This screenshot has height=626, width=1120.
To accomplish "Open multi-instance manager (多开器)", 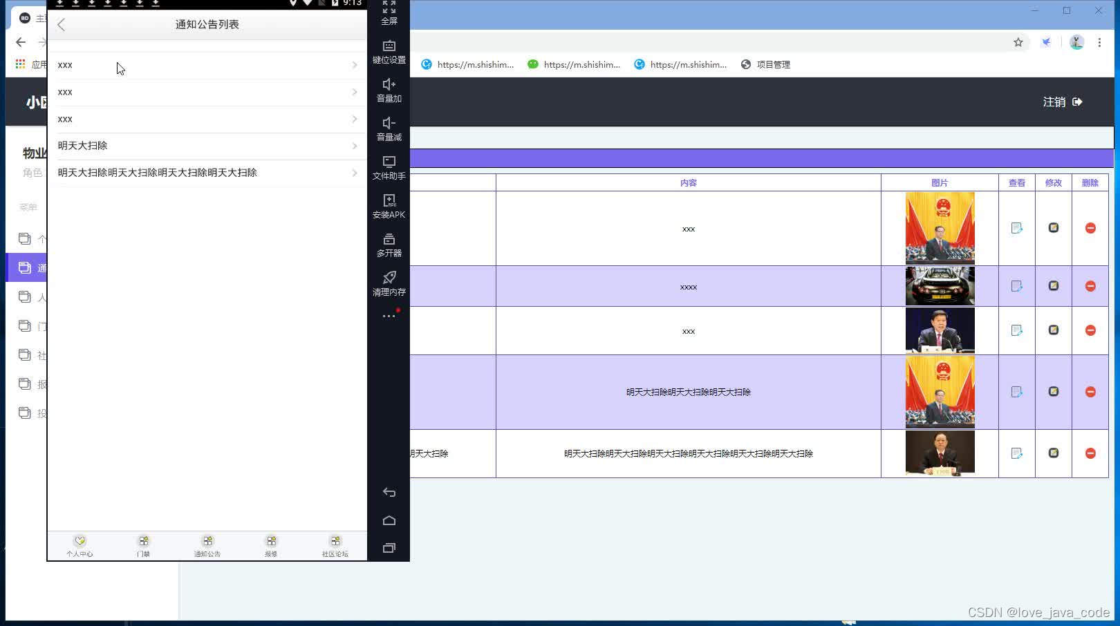I will point(389,245).
